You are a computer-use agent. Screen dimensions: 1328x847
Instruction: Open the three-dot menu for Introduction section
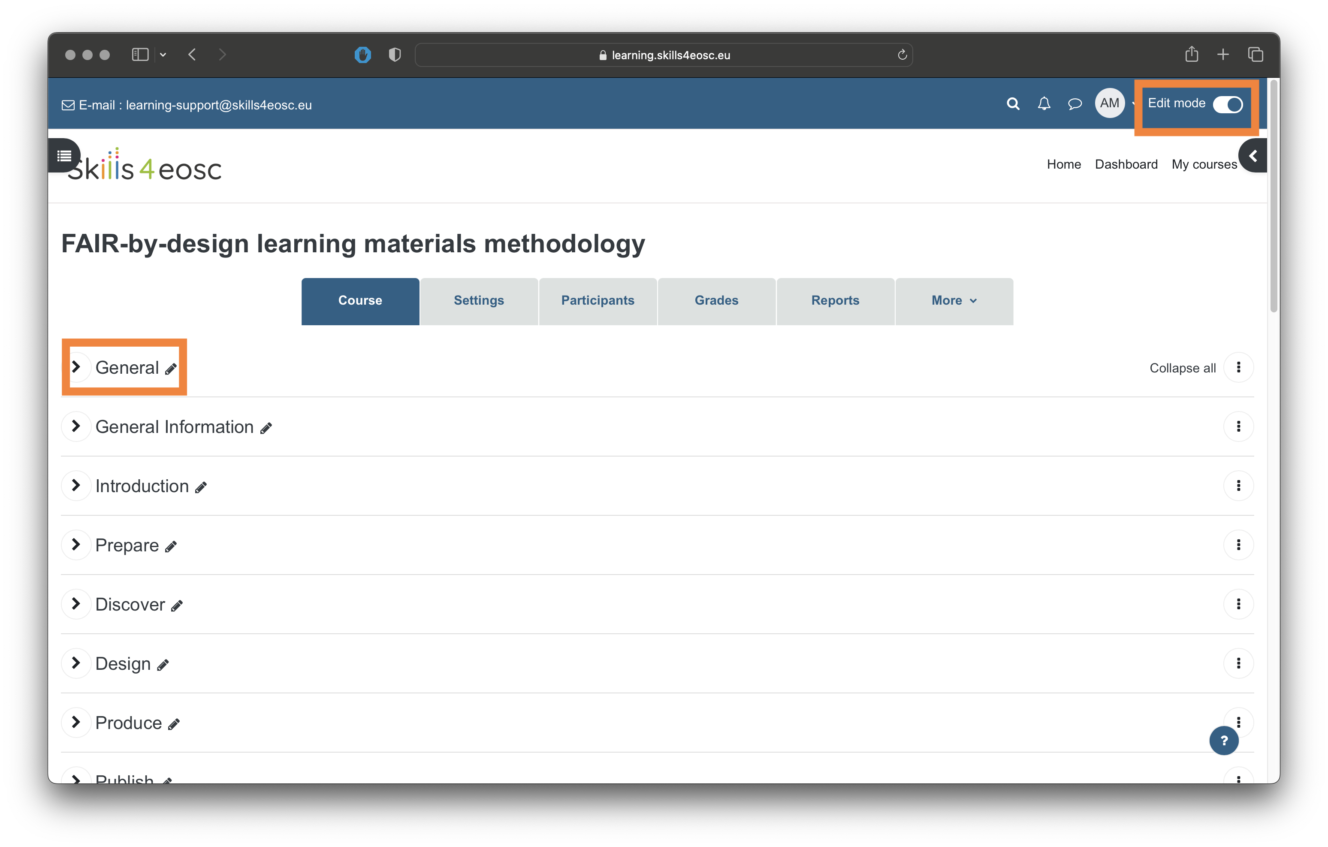[1239, 486]
